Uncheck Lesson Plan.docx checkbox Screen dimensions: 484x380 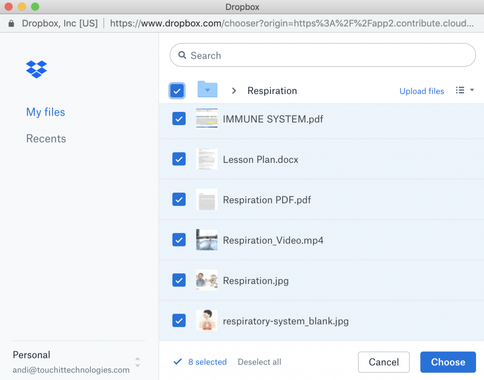[x=179, y=159]
